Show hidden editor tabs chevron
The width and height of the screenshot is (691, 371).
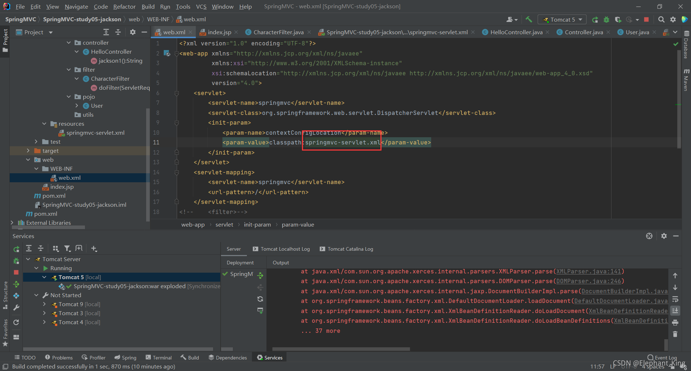point(675,32)
